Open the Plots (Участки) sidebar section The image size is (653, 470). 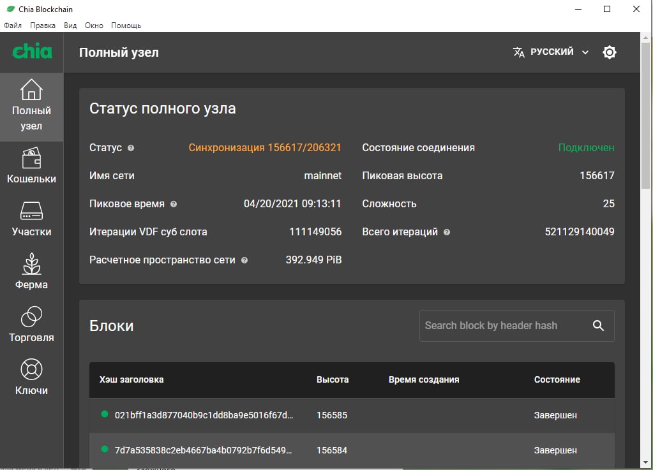pyautogui.click(x=32, y=218)
